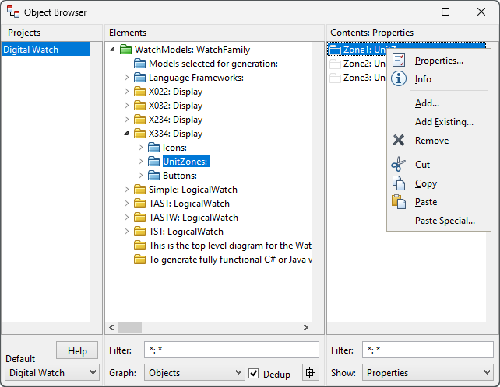Choose Add Existing... from context menu
Image resolution: width=500 pixels, height=387 pixels.
(444, 122)
